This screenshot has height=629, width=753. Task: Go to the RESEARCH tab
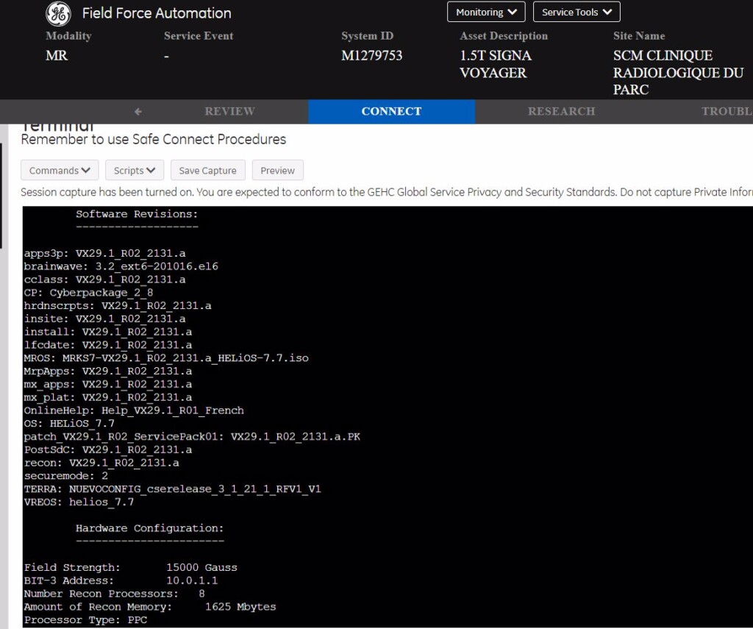coord(561,112)
